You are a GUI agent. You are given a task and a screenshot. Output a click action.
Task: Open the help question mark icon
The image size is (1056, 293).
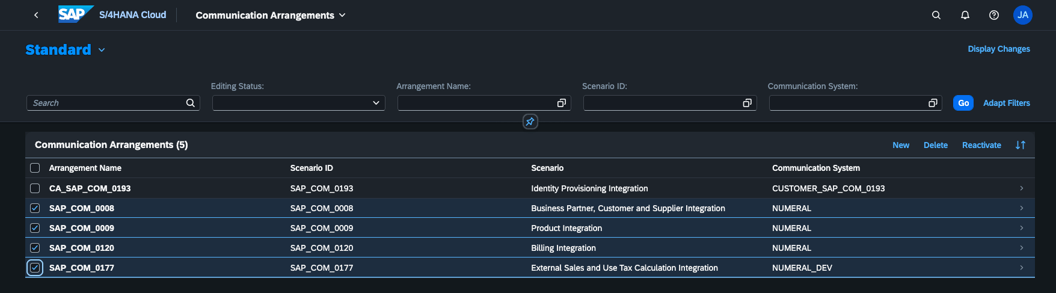pos(994,15)
